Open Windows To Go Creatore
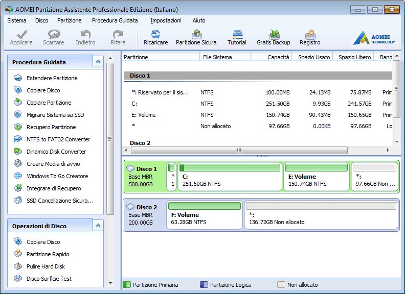The width and height of the screenshot is (405, 294). point(57,176)
